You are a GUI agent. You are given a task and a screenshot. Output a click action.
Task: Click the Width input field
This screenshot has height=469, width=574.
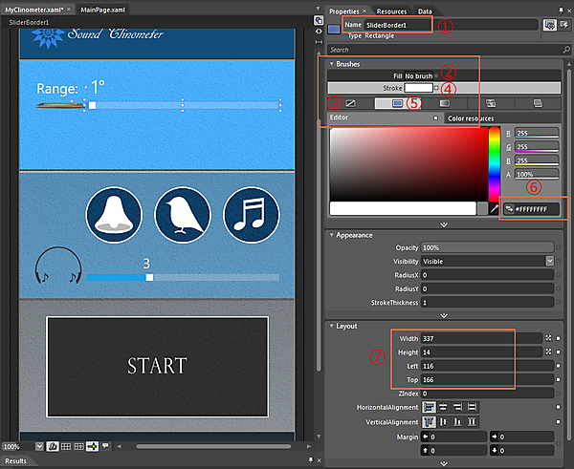pyautogui.click(x=469, y=338)
